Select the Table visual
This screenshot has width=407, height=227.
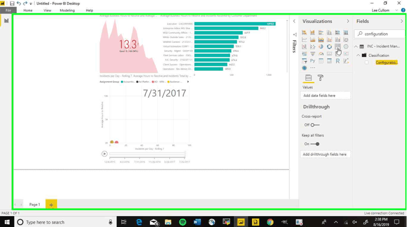(321, 61)
